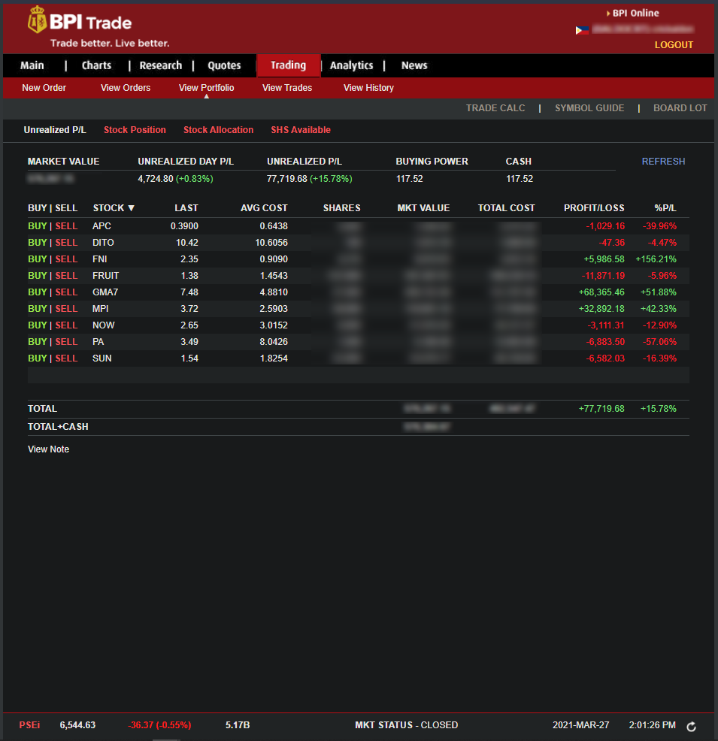Screen dimensions: 718x741
Task: Select GMA7 stock symbol
Action: click(105, 292)
